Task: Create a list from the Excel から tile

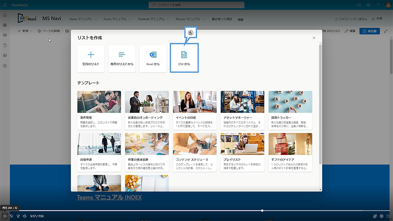Action: (153, 58)
